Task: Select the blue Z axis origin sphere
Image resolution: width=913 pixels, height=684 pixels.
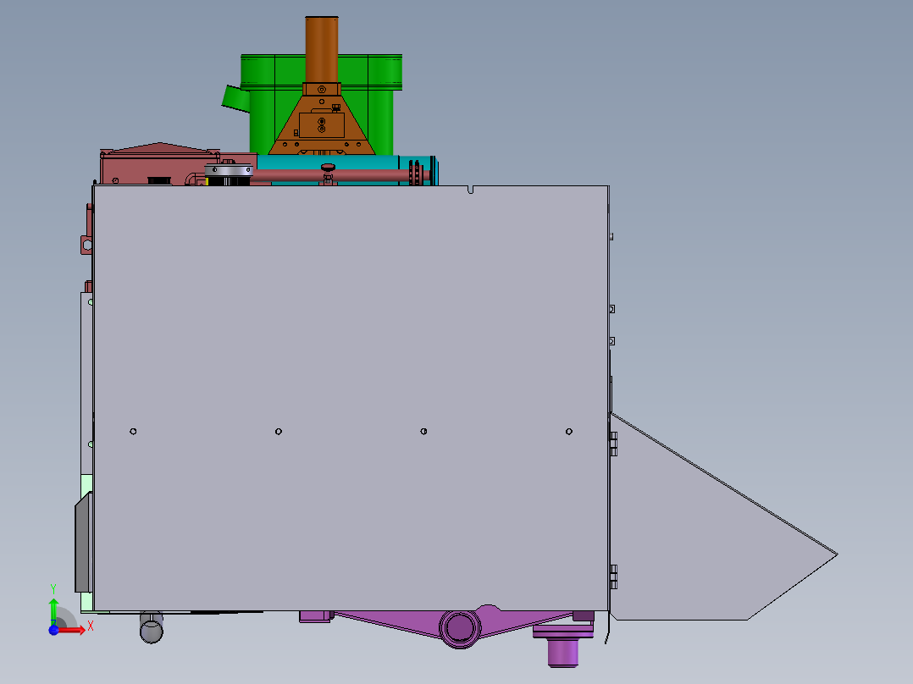Action: (x=53, y=630)
